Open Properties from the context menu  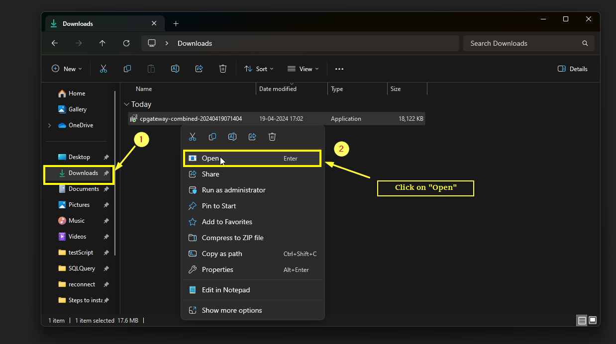coord(253,269)
